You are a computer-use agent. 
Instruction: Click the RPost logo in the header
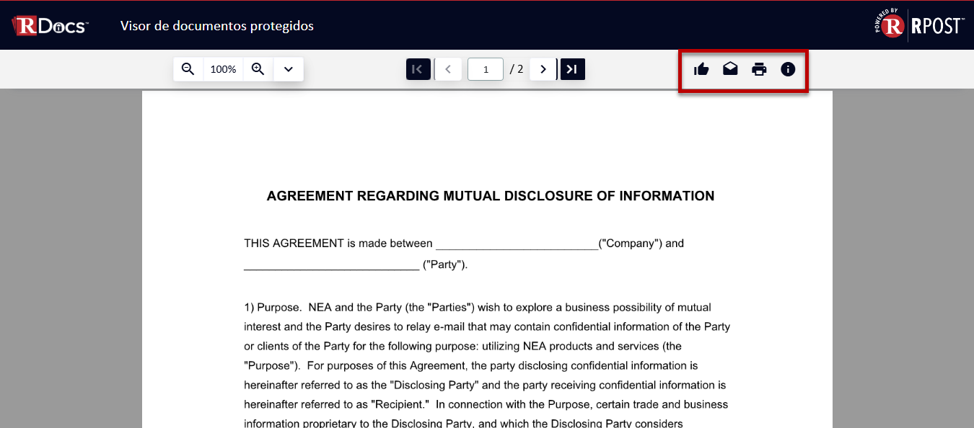coord(918,26)
